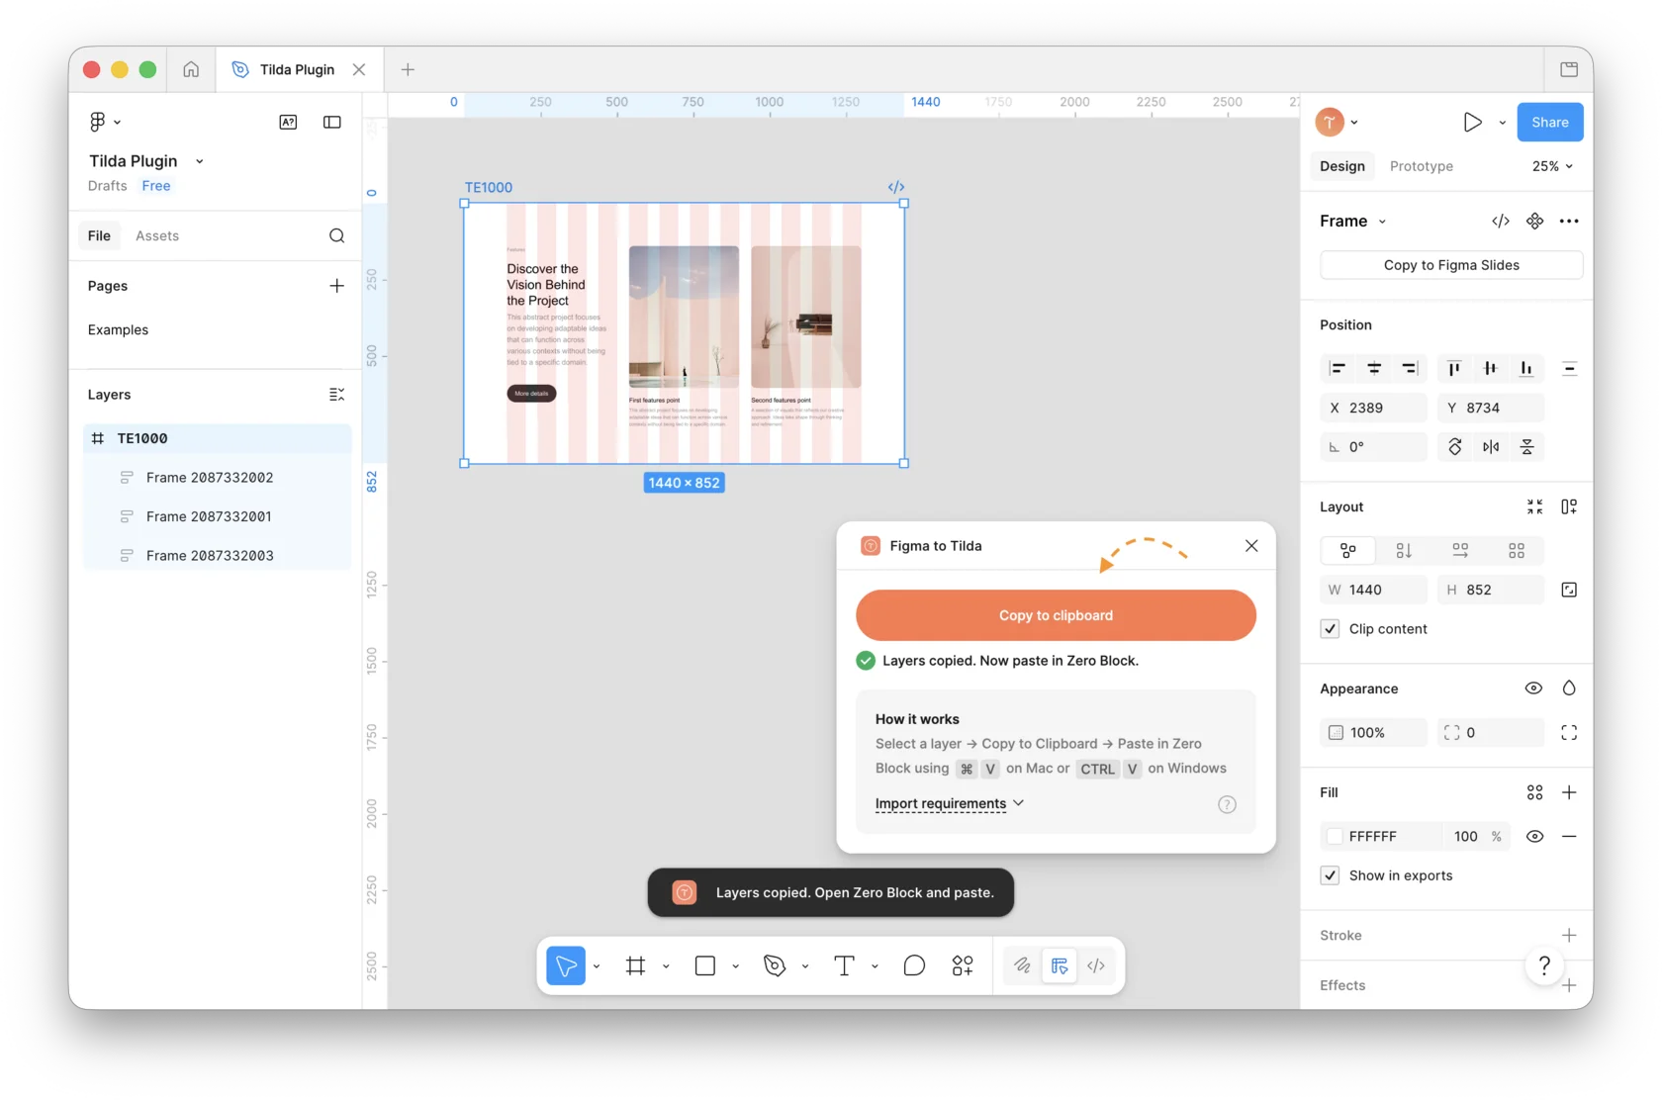Click the Present play button
The height and width of the screenshot is (1100, 1662).
tap(1472, 122)
